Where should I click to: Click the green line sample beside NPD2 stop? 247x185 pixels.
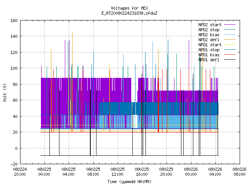(x=230, y=30)
